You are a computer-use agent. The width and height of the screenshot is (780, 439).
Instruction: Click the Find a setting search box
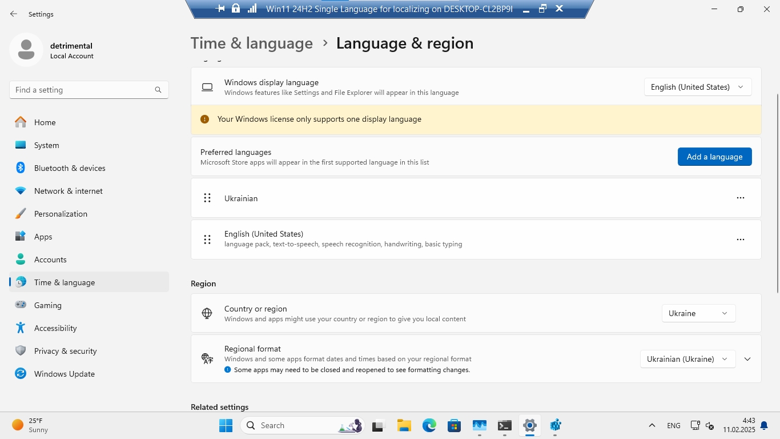[x=83, y=90]
